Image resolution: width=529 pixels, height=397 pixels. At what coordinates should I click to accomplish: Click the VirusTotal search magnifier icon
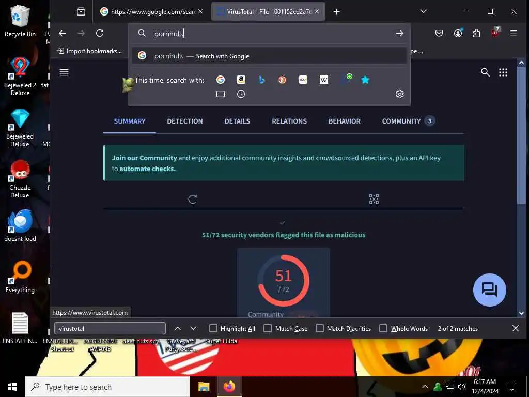click(485, 72)
